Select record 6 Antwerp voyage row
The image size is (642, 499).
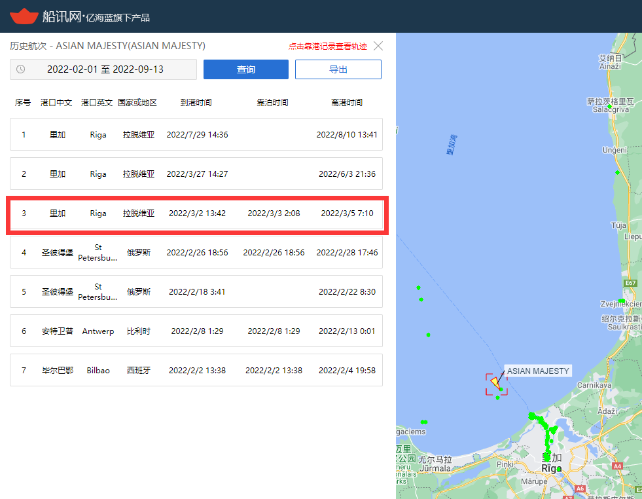196,331
